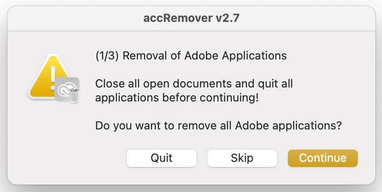Click the 'applications before continuing!' text line
This screenshot has height=192, width=382.
[x=177, y=98]
